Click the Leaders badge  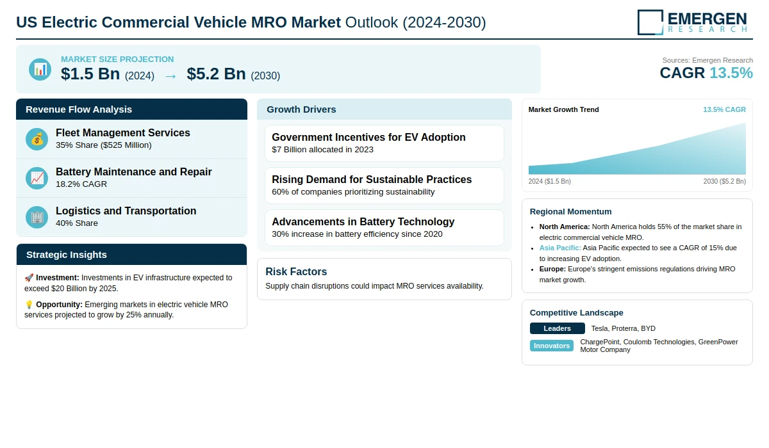[557, 328]
